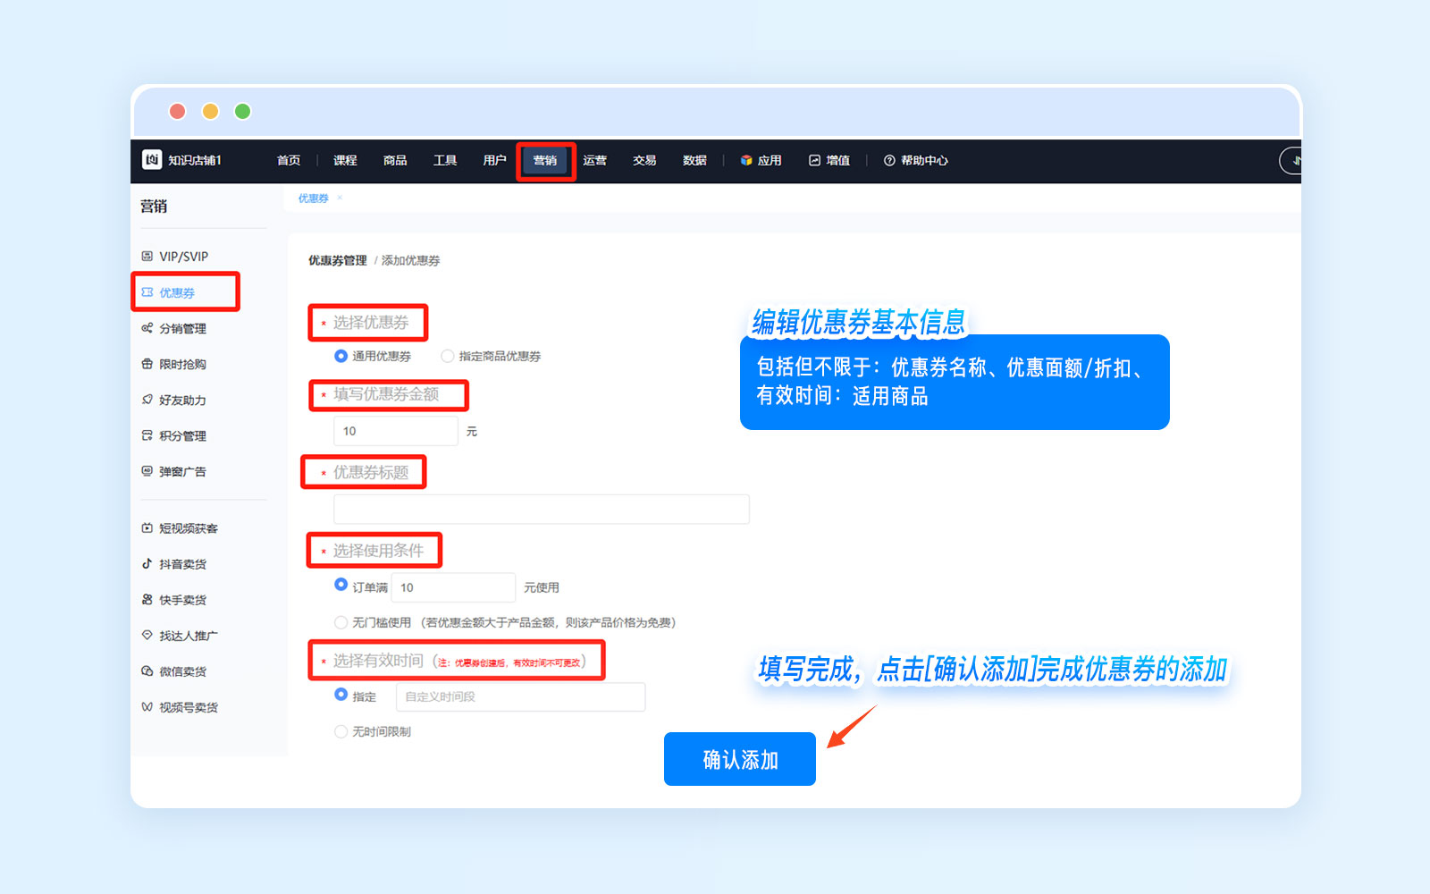
Task: Close the 优惠券 tab with x
Action: click(340, 198)
